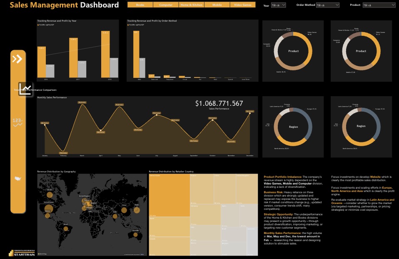Select the Video Games category tab
The image size is (399, 259).
click(x=243, y=5)
